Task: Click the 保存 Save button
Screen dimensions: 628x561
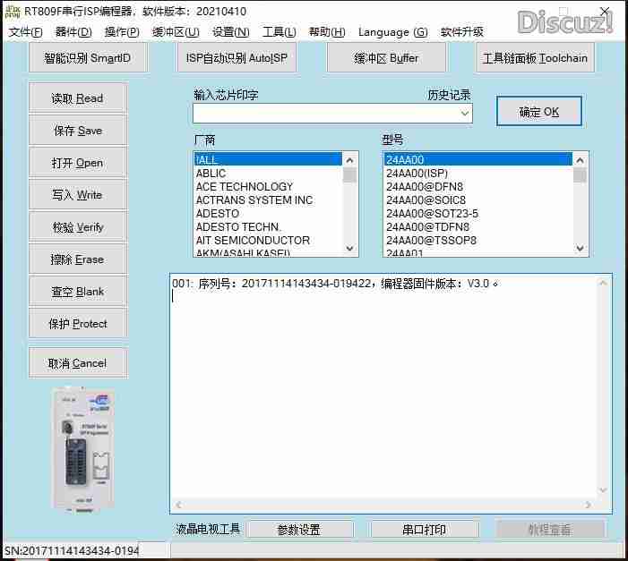Action: [78, 131]
